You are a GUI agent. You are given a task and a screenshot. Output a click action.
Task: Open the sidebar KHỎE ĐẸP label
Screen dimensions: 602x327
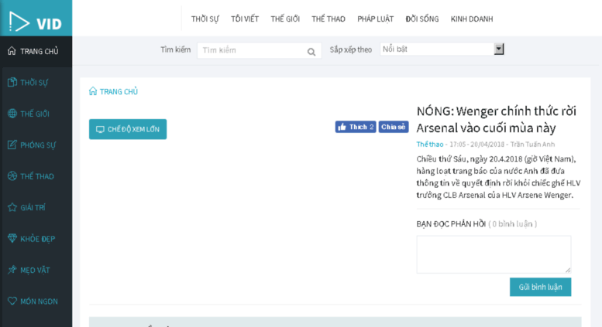[38, 239]
